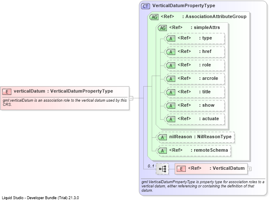Click the A icon for arcrole attribute

[171, 79]
